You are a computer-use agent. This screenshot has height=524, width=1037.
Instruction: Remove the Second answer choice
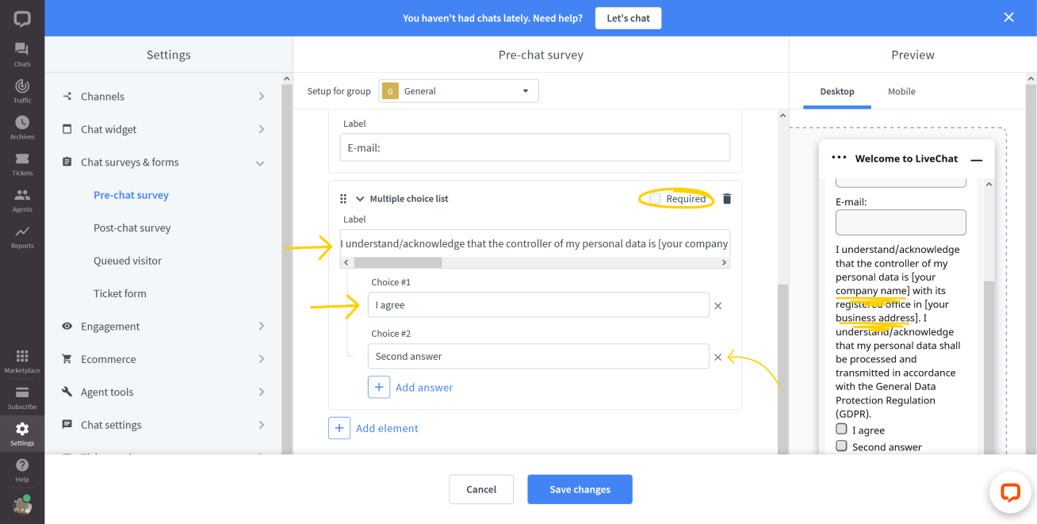point(718,357)
